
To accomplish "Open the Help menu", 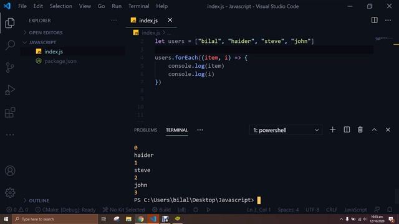I will 161,6.
